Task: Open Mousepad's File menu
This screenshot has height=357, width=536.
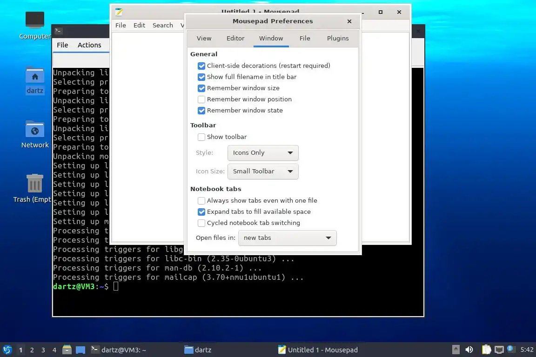Action: pos(121,25)
